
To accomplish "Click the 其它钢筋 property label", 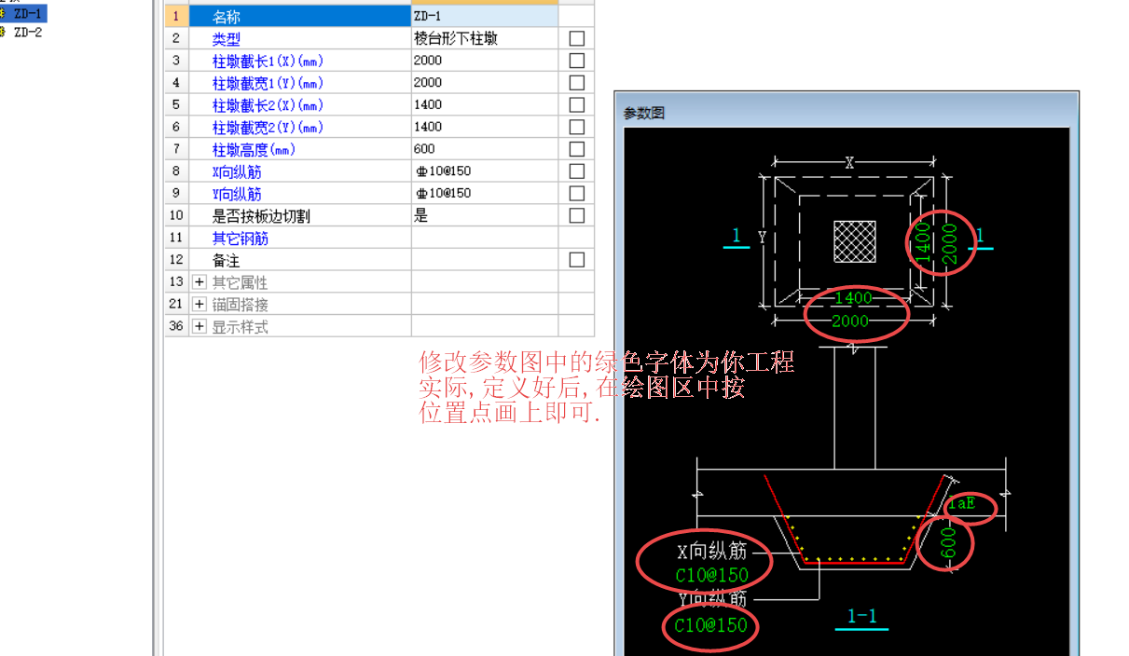I will pos(240,239).
